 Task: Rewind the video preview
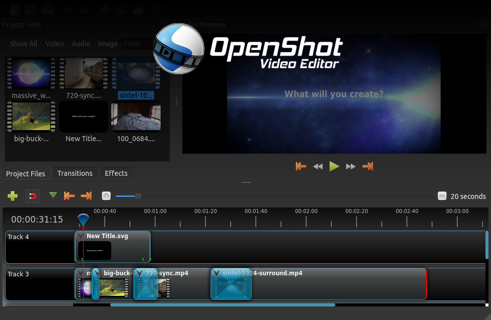(x=318, y=167)
